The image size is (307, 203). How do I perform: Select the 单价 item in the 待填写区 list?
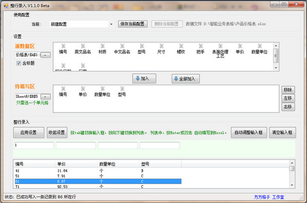pyautogui.click(x=83, y=92)
